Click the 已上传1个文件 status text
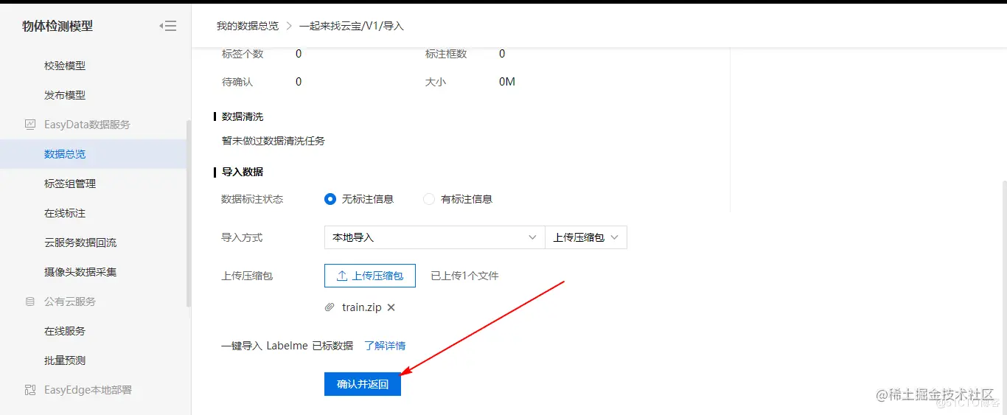The height and width of the screenshot is (415, 1007). point(465,276)
